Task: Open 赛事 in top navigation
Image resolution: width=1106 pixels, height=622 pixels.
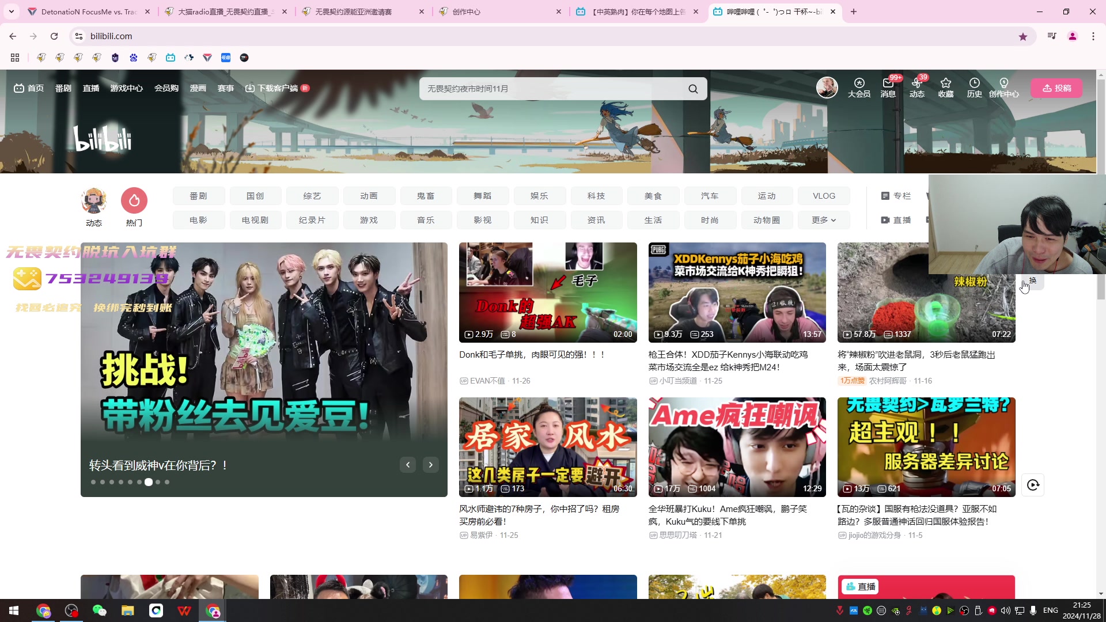Action: 226,88
